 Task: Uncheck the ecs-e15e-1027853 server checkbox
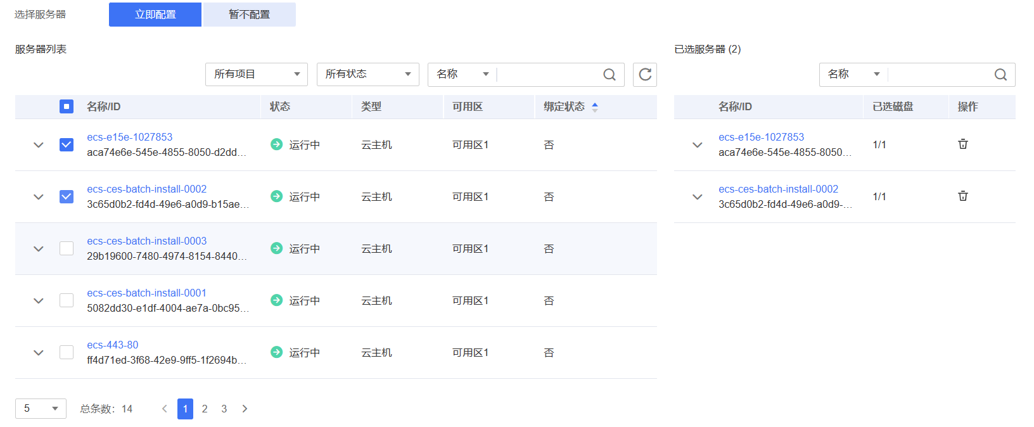point(67,145)
